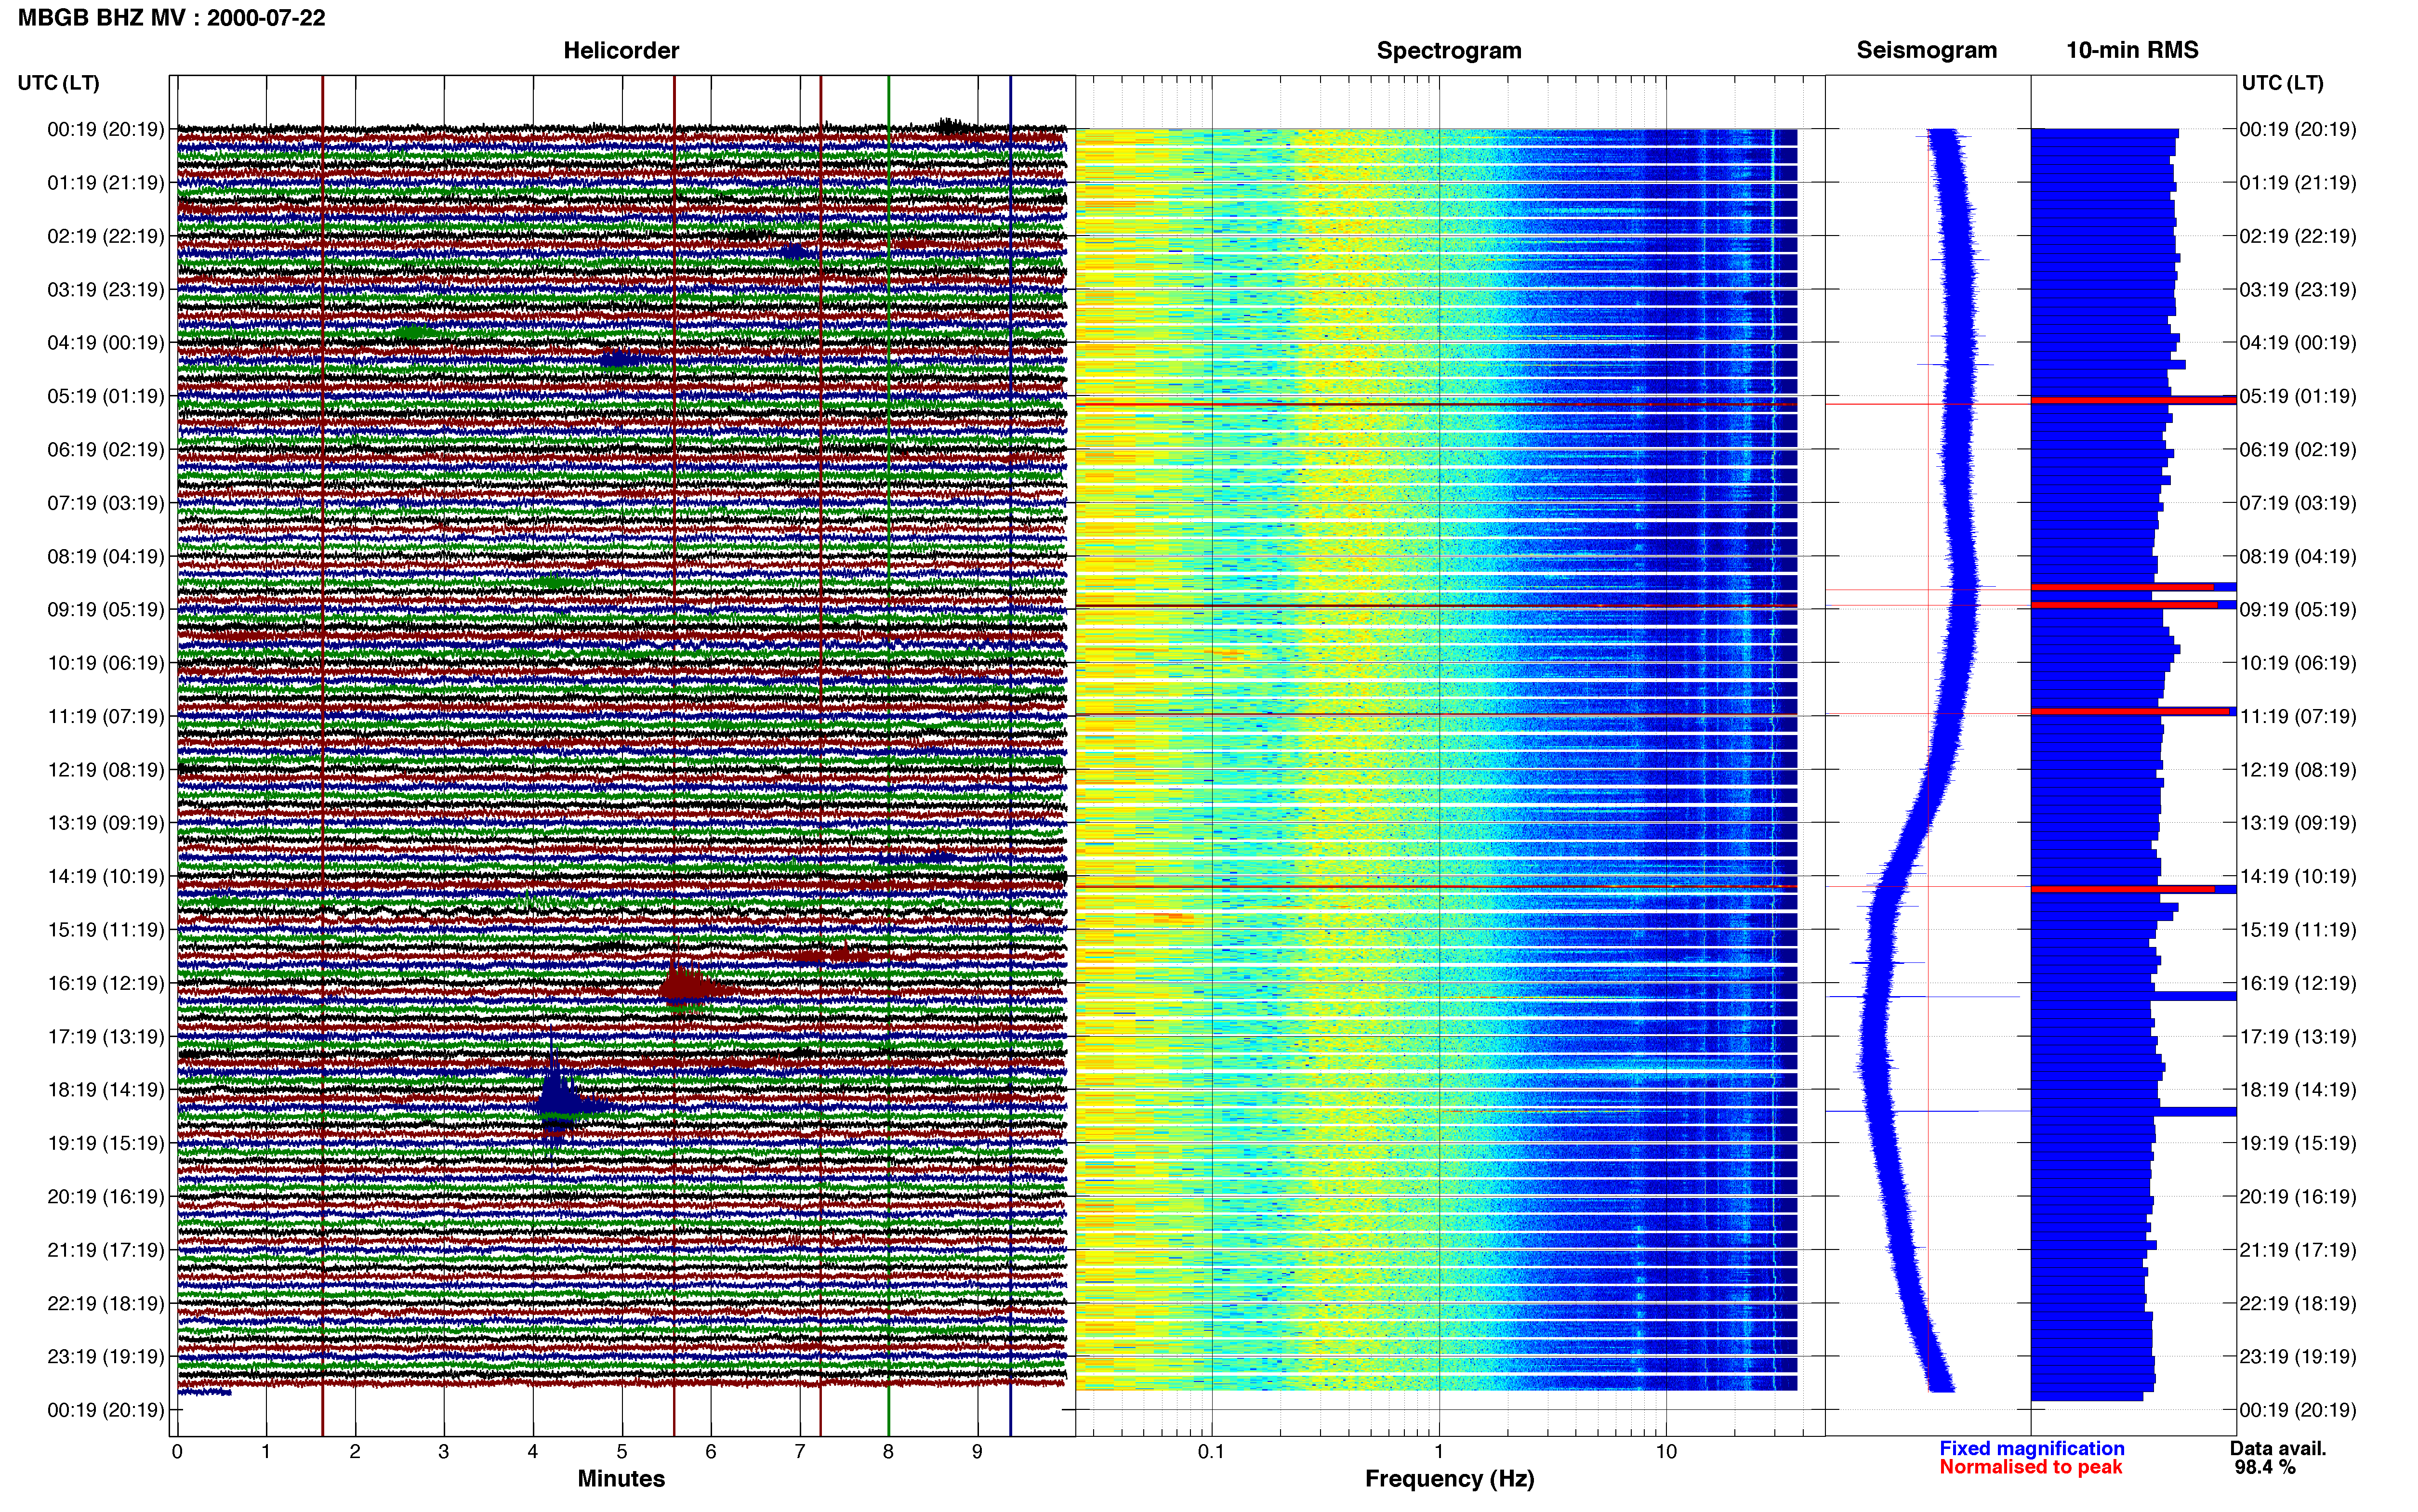Click the 10 tick on the Frequency axis

(1666, 1452)
